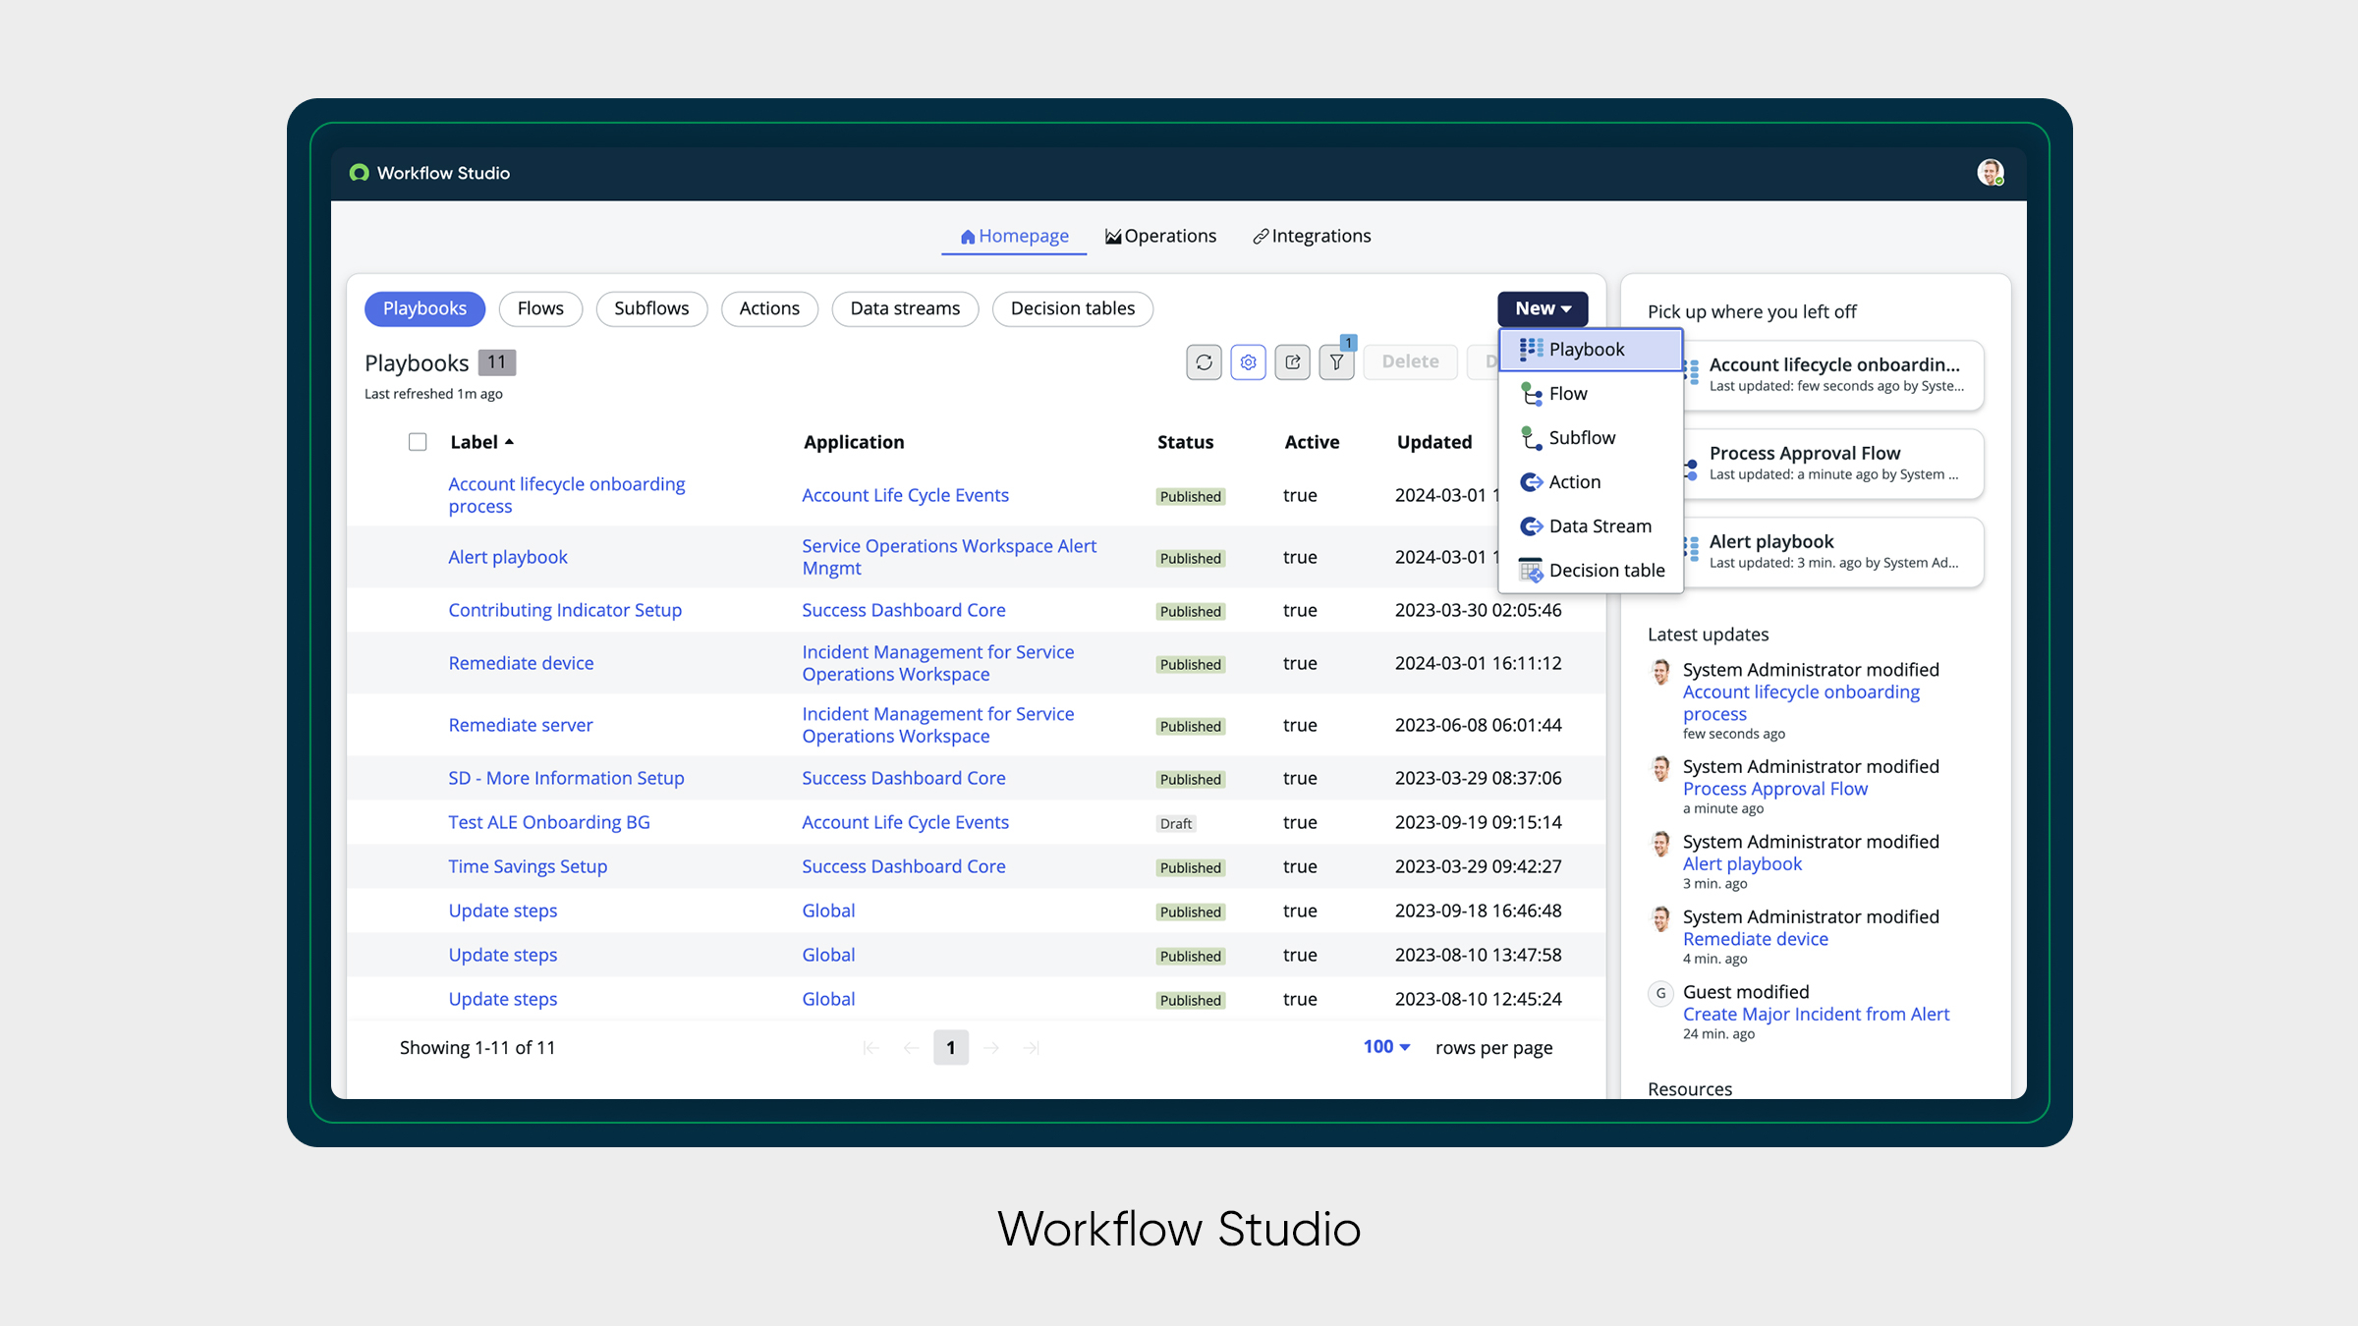Image resolution: width=2358 pixels, height=1326 pixels.
Task: Open the Remediate server playbook link
Action: click(520, 725)
